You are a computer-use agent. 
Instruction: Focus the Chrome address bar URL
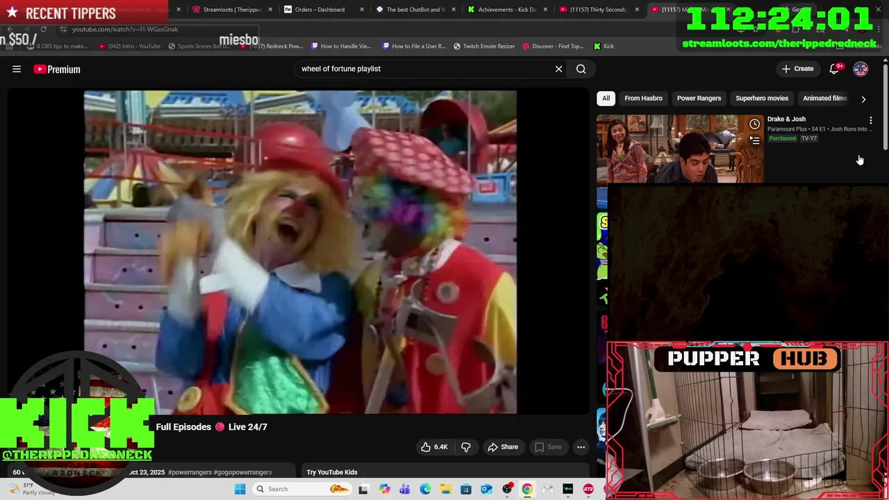click(125, 29)
